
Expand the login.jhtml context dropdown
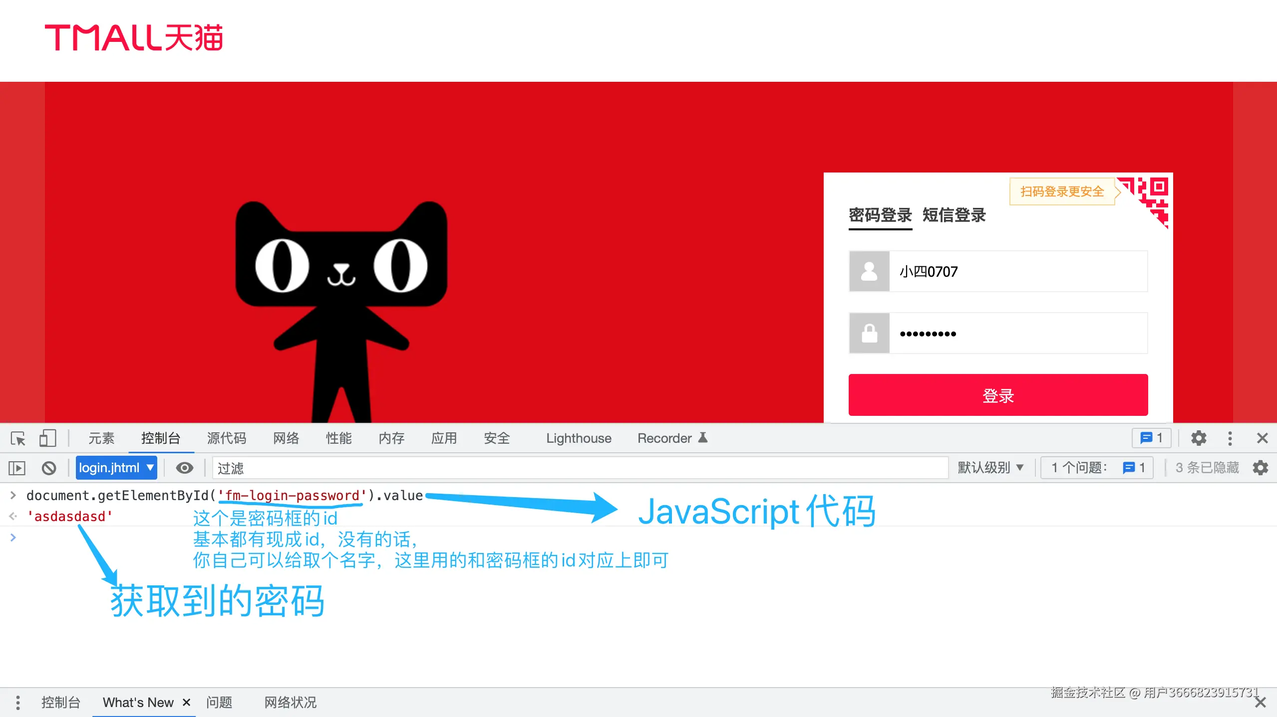116,468
